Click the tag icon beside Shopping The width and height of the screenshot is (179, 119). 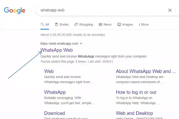[76, 24]
